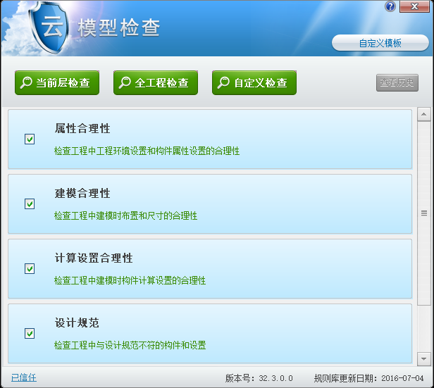This screenshot has width=434, height=388.
Task: Click magnifier icon on 全工程检查 button
Action: tap(124, 83)
